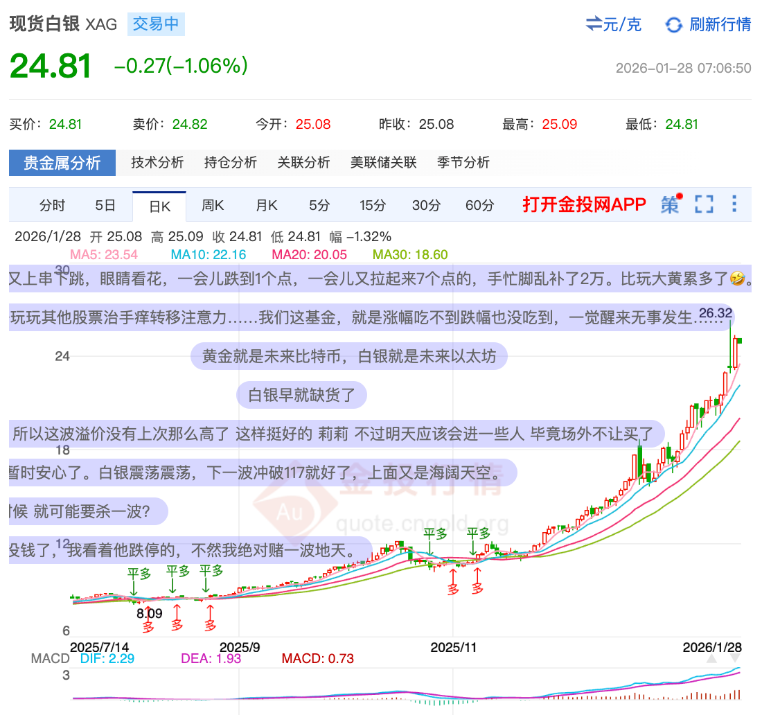The height and width of the screenshot is (715, 762).
Task: Select the 60分 chart interval
Action: pyautogui.click(x=480, y=205)
